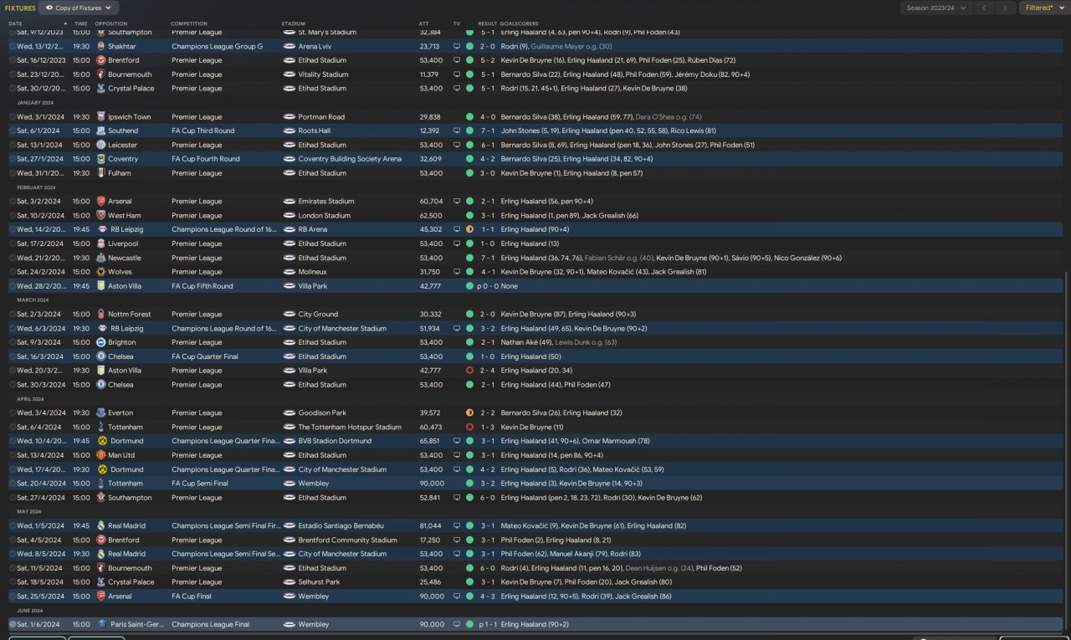Open the Season 2023/24 dropdown

pyautogui.click(x=936, y=8)
